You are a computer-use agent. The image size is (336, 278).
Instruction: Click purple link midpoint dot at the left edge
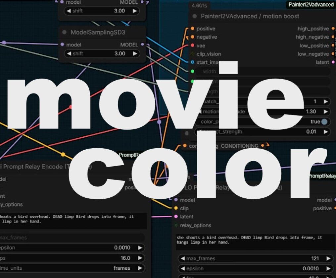coord(4,43)
